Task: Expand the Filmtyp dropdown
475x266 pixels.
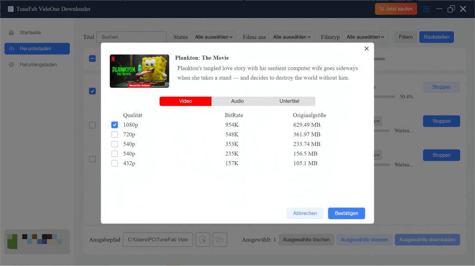Action: [x=365, y=37]
